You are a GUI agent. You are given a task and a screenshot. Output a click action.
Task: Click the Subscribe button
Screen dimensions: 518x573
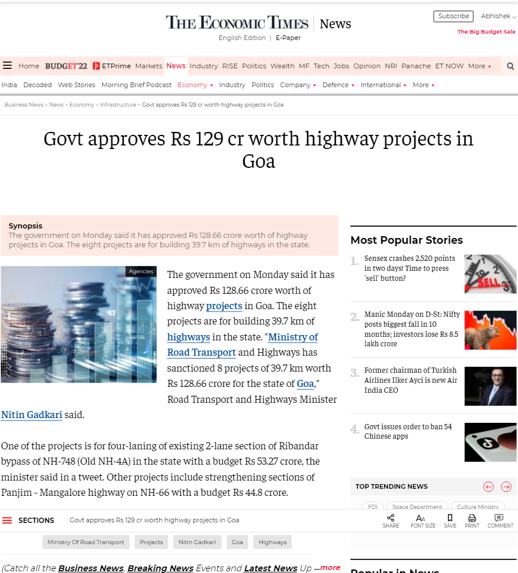point(453,16)
